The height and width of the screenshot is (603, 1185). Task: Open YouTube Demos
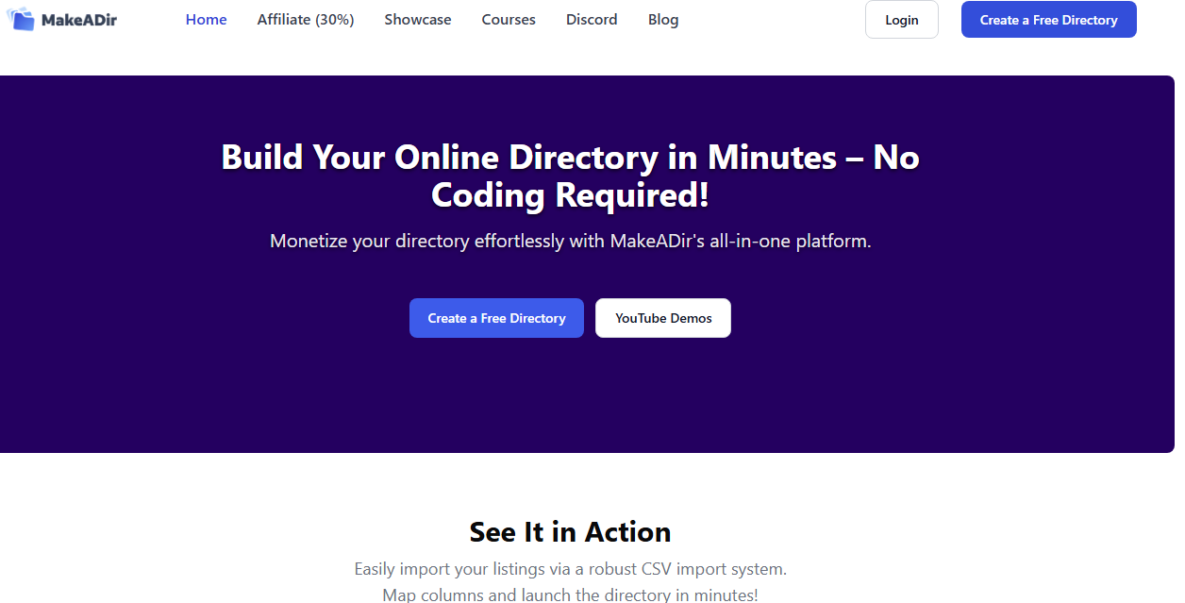663,318
